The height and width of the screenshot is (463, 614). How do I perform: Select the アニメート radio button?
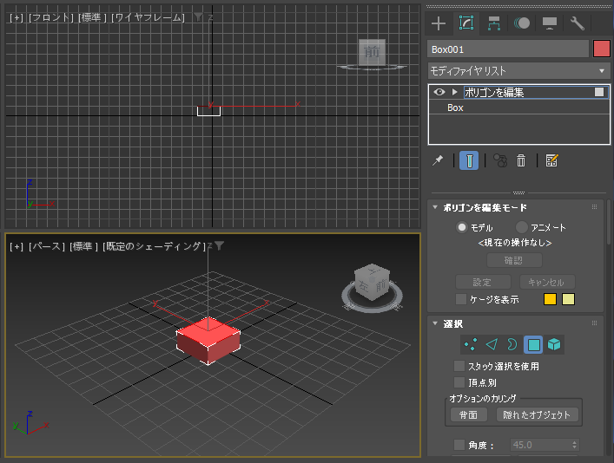(522, 227)
